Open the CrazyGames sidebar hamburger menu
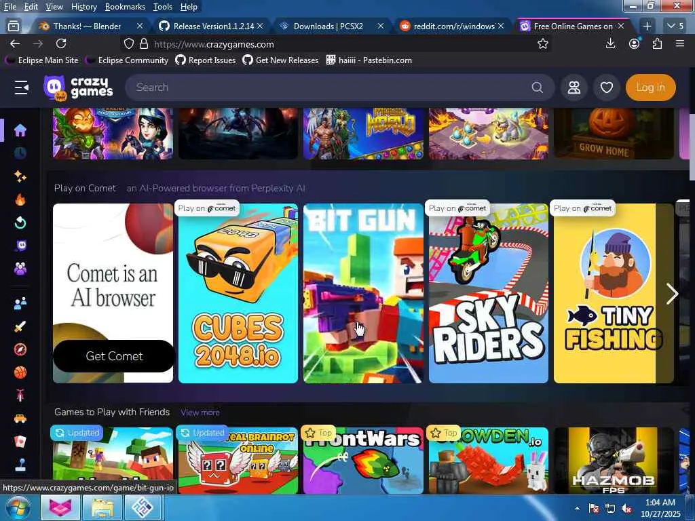 pyautogui.click(x=21, y=88)
